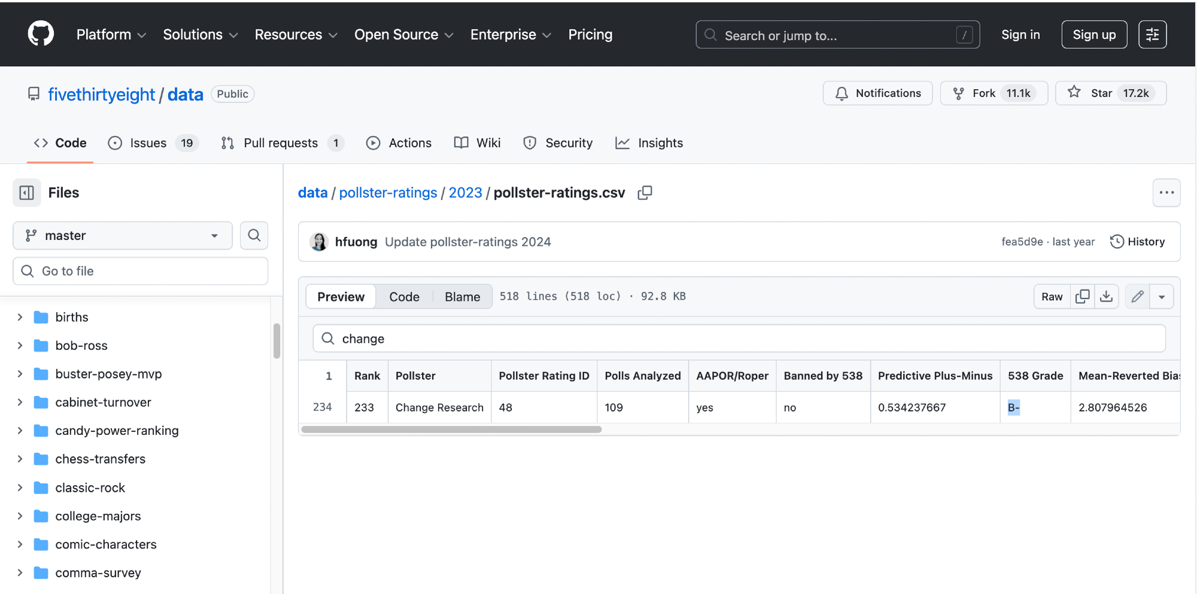
Task: Expand the bob-ross folder
Action: pos(20,346)
